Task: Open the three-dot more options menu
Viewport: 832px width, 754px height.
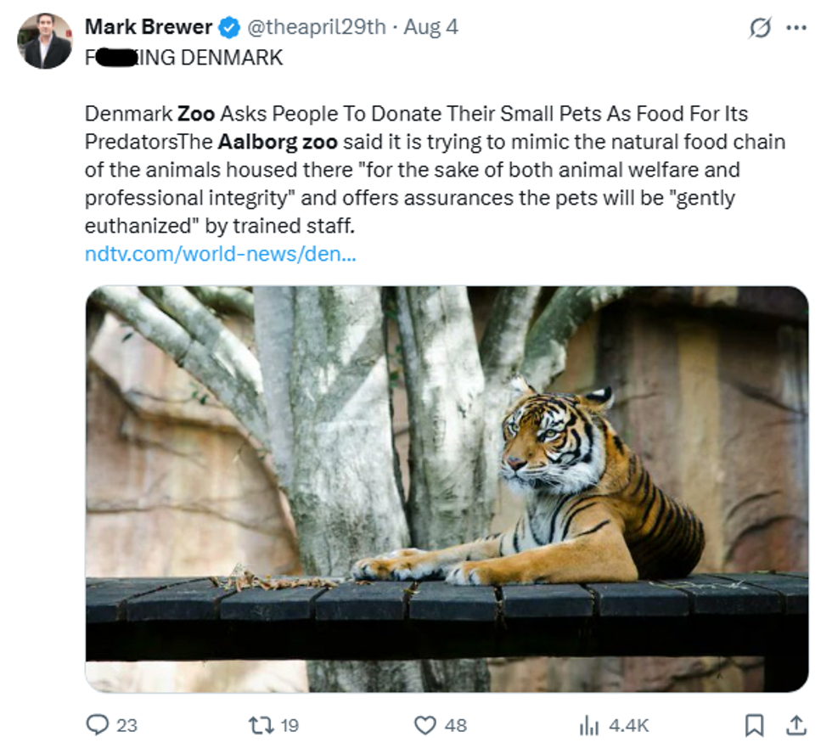Action: [796, 28]
